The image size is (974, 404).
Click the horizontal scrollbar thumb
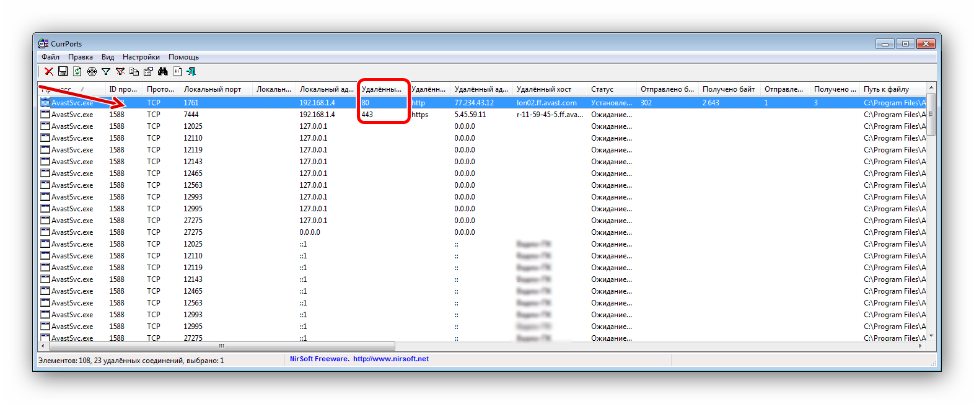click(x=221, y=346)
